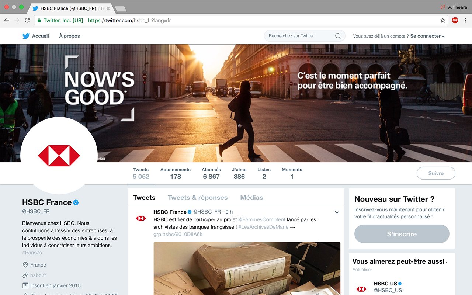
Task: Select the Tweets 5 062 stat tab
Action: pyautogui.click(x=141, y=173)
